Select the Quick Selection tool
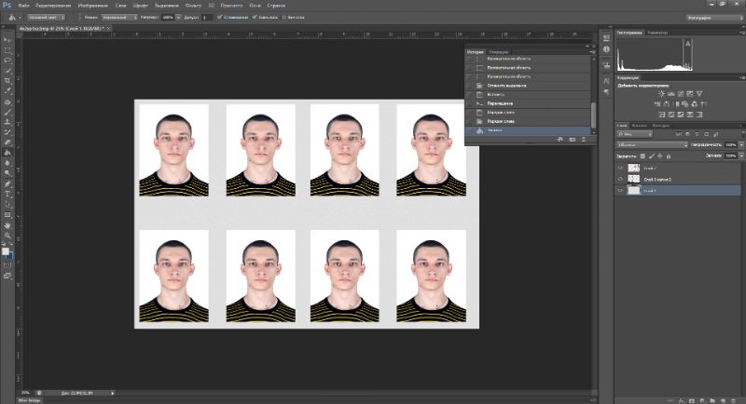Screen dimensions: 746x404 point(7,71)
